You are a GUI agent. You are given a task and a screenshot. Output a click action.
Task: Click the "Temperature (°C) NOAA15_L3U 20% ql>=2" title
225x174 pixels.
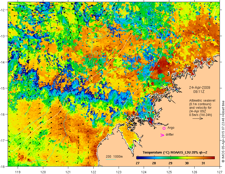[x=175, y=153]
